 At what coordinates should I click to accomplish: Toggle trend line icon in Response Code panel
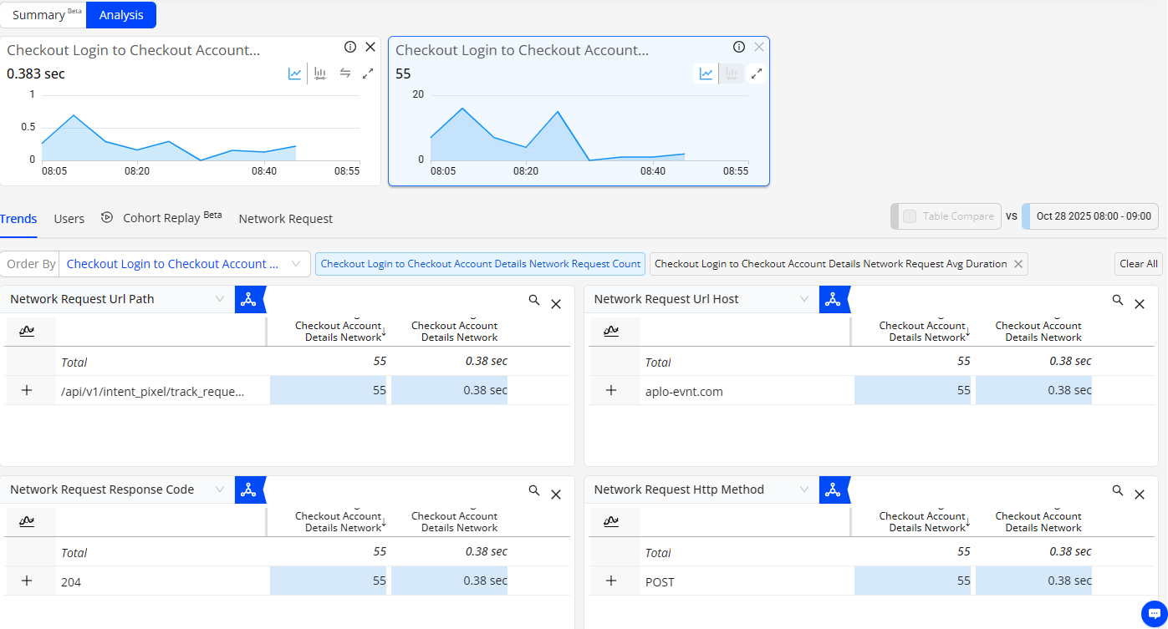click(27, 522)
